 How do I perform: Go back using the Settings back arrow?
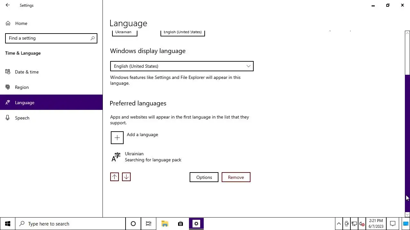(x=8, y=5)
